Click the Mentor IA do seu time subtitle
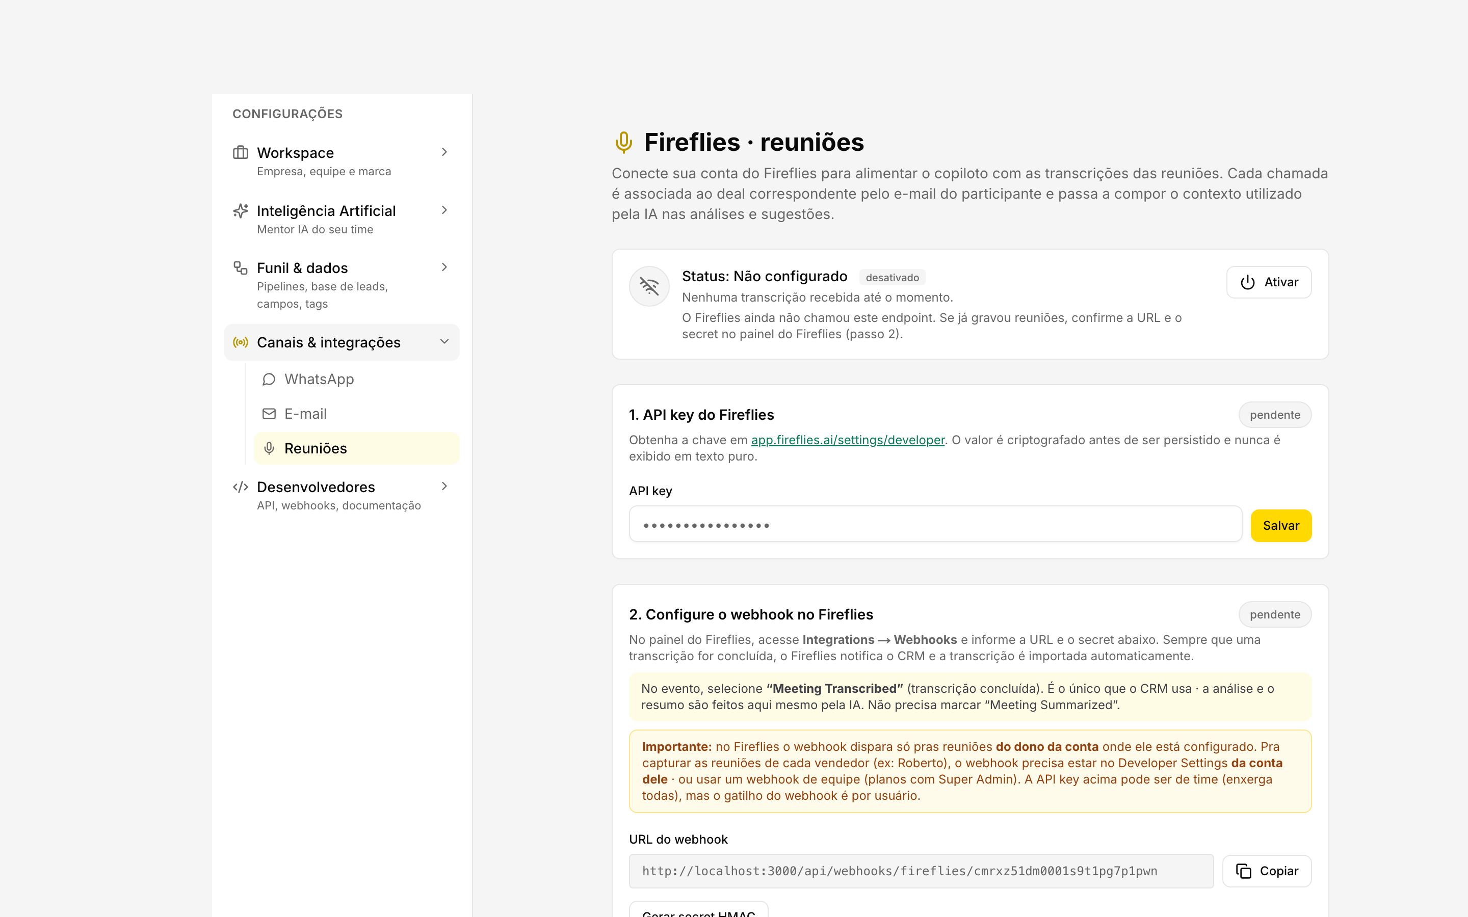 pos(315,229)
